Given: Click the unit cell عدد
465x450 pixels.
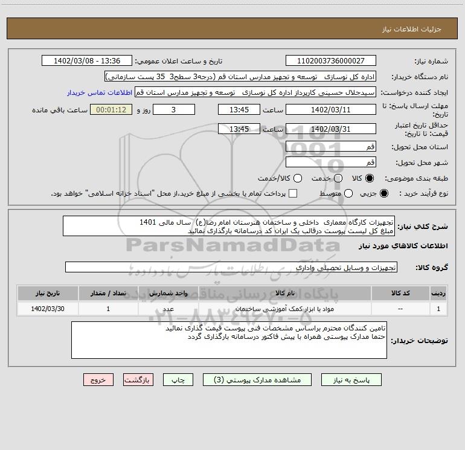Looking at the screenshot, I should pos(168,309).
